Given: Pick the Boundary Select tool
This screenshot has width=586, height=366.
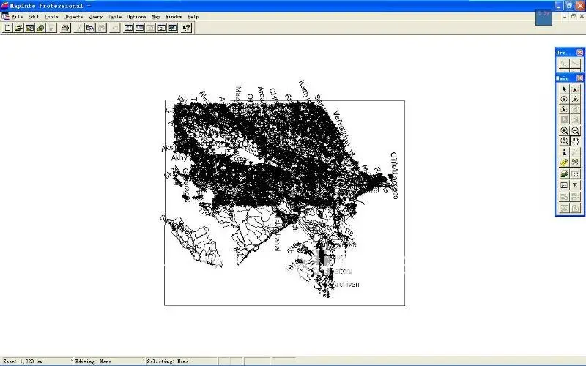Looking at the screenshot, I should (564, 109).
